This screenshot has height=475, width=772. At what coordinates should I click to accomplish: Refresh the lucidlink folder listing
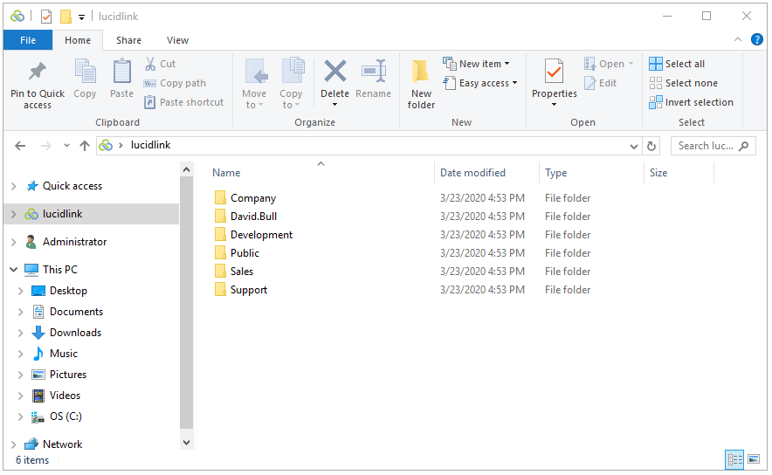651,146
